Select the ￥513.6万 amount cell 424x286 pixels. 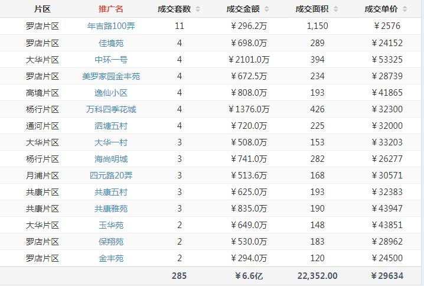(x=249, y=175)
